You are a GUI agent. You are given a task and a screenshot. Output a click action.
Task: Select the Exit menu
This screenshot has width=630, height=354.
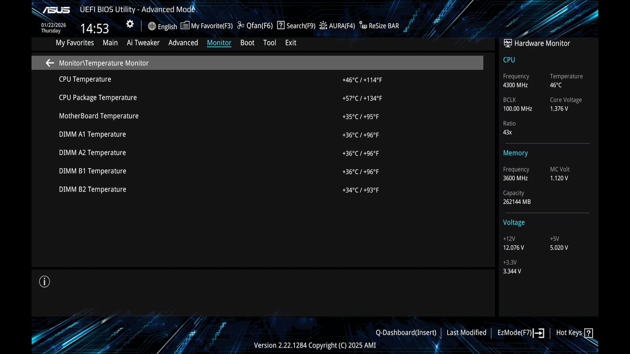click(x=290, y=43)
